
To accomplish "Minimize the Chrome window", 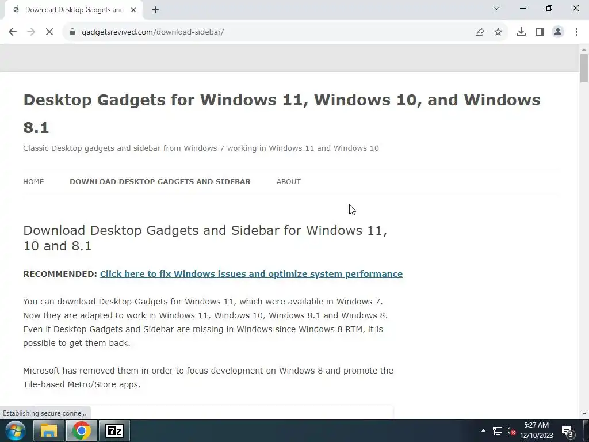I will coord(523,8).
